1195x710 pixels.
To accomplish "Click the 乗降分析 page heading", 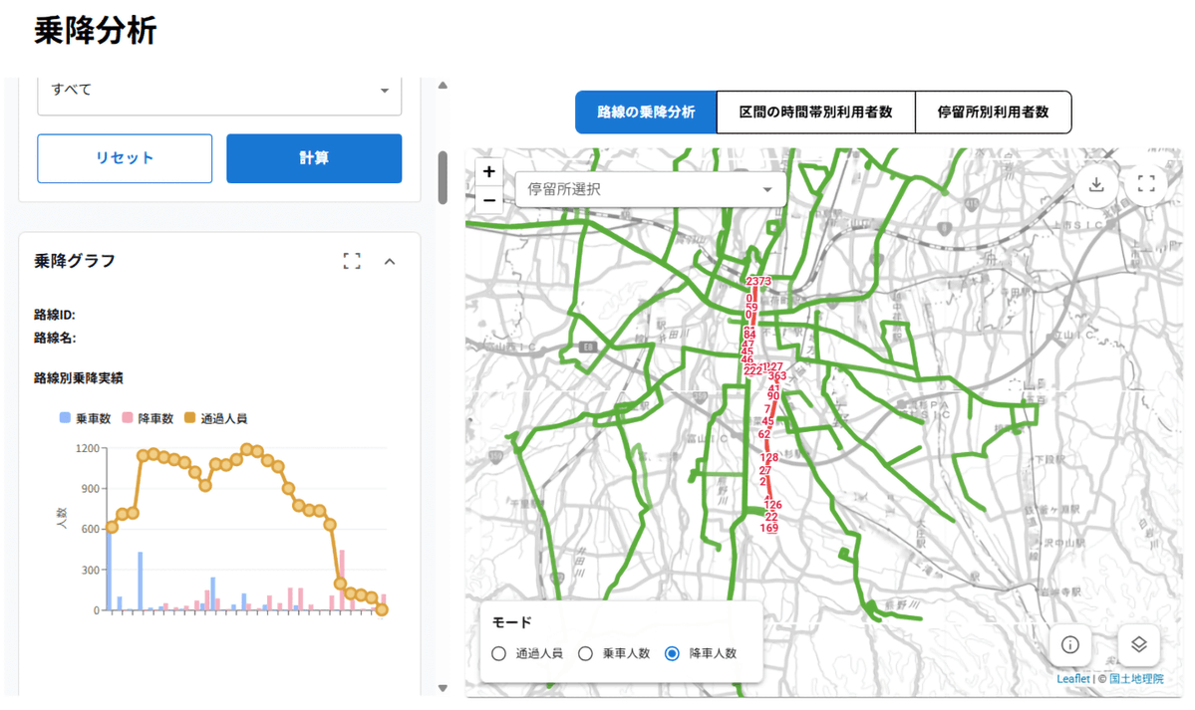I will point(96,31).
